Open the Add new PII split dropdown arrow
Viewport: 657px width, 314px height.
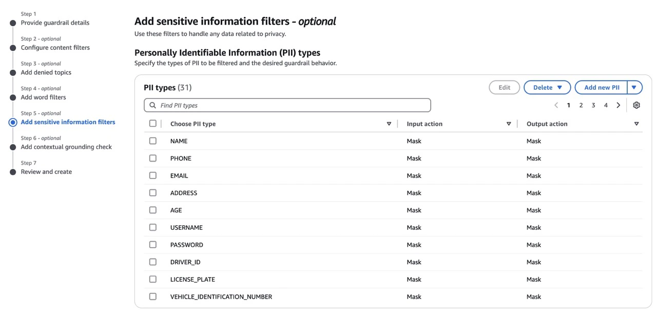pyautogui.click(x=634, y=87)
